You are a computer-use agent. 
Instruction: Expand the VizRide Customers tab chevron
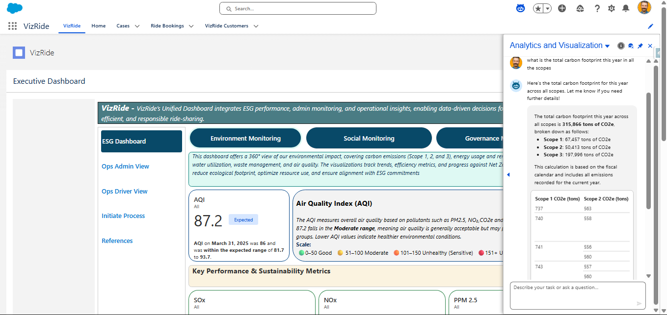[256, 26]
